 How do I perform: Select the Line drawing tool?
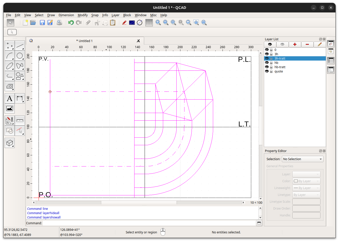coord(20,46)
